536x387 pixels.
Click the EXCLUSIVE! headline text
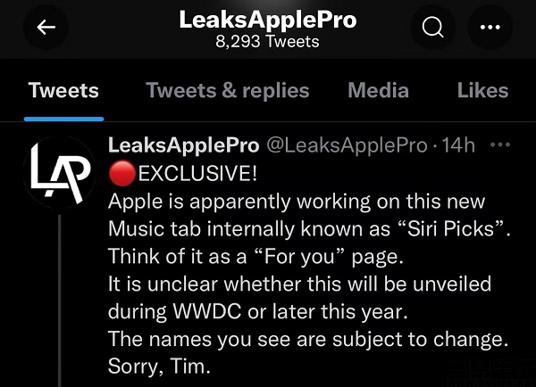coord(197,173)
